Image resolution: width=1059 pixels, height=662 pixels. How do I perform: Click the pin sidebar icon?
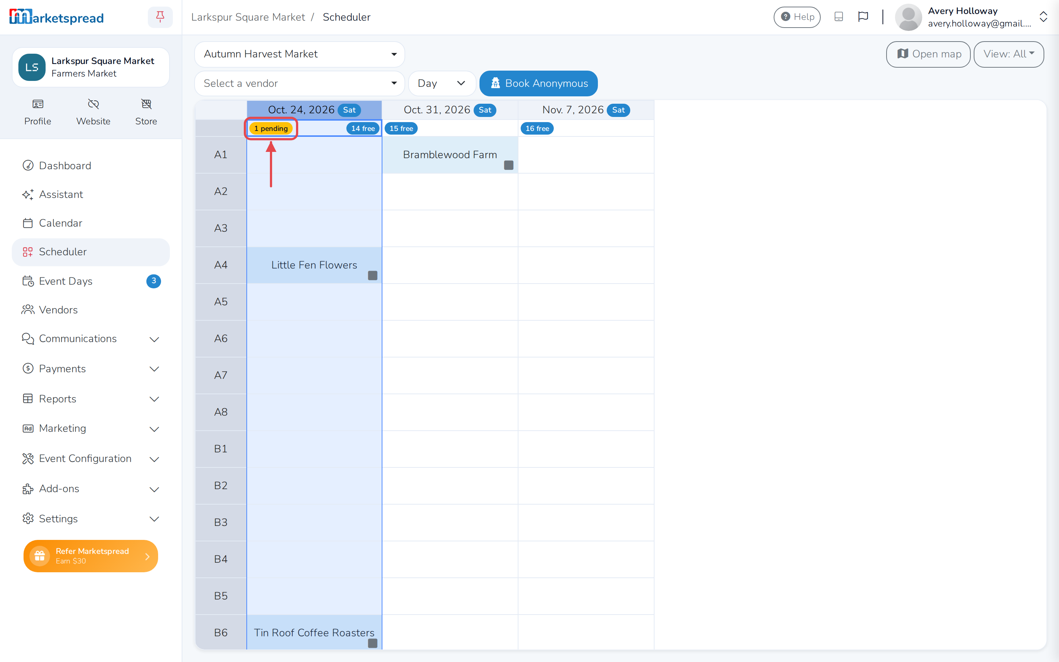160,17
